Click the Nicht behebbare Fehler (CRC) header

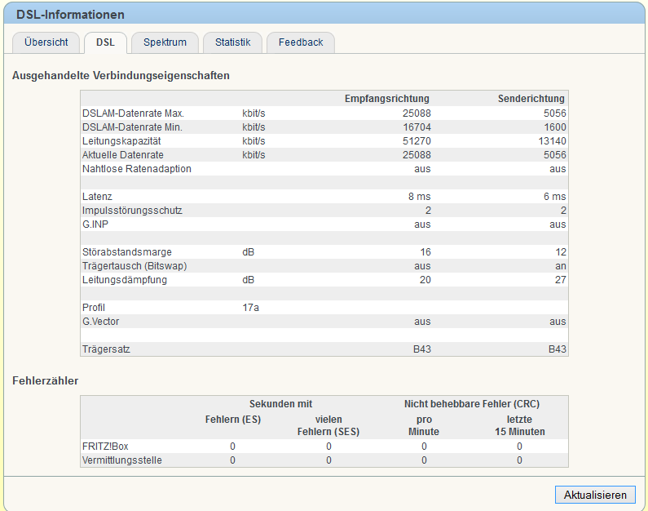472,404
